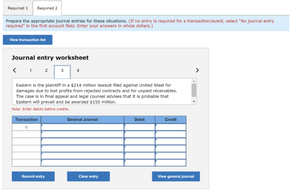Click Debit field in second row

(140, 134)
